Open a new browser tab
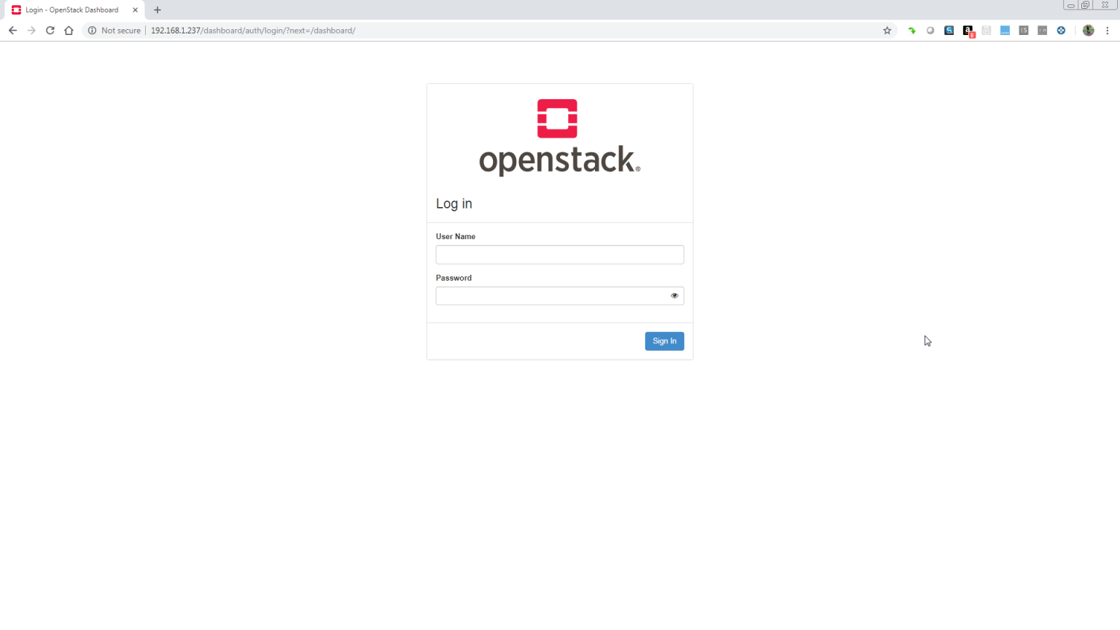Screen dimensions: 1120x630 [157, 10]
